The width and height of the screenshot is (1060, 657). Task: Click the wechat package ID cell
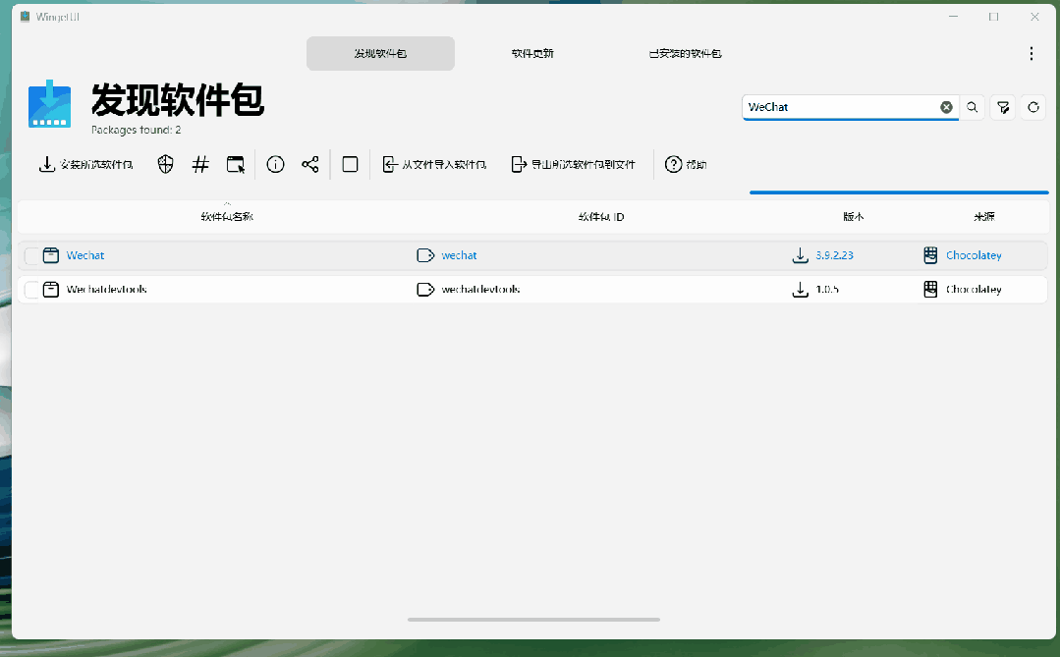459,255
